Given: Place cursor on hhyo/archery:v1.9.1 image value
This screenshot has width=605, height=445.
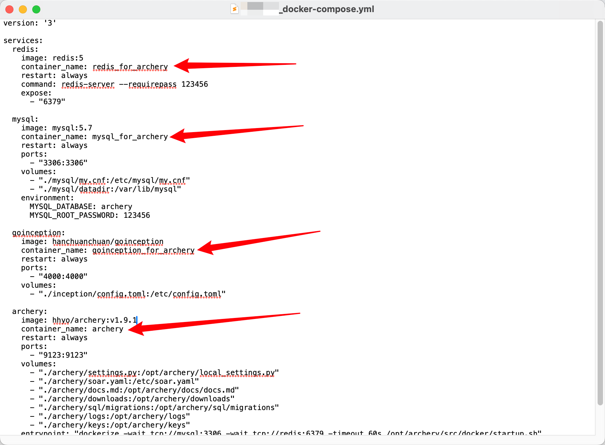Looking at the screenshot, I should tap(94, 320).
